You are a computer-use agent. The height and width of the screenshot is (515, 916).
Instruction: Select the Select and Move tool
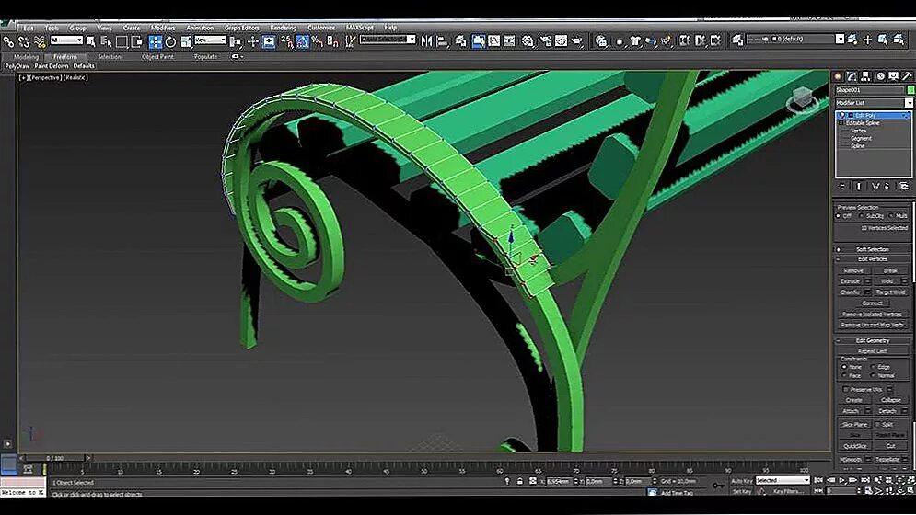pos(155,40)
